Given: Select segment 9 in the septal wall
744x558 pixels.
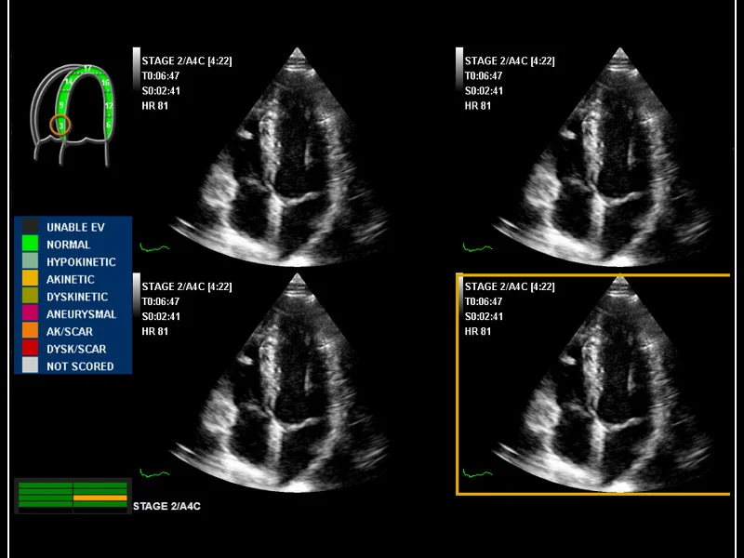Looking at the screenshot, I should [x=62, y=105].
